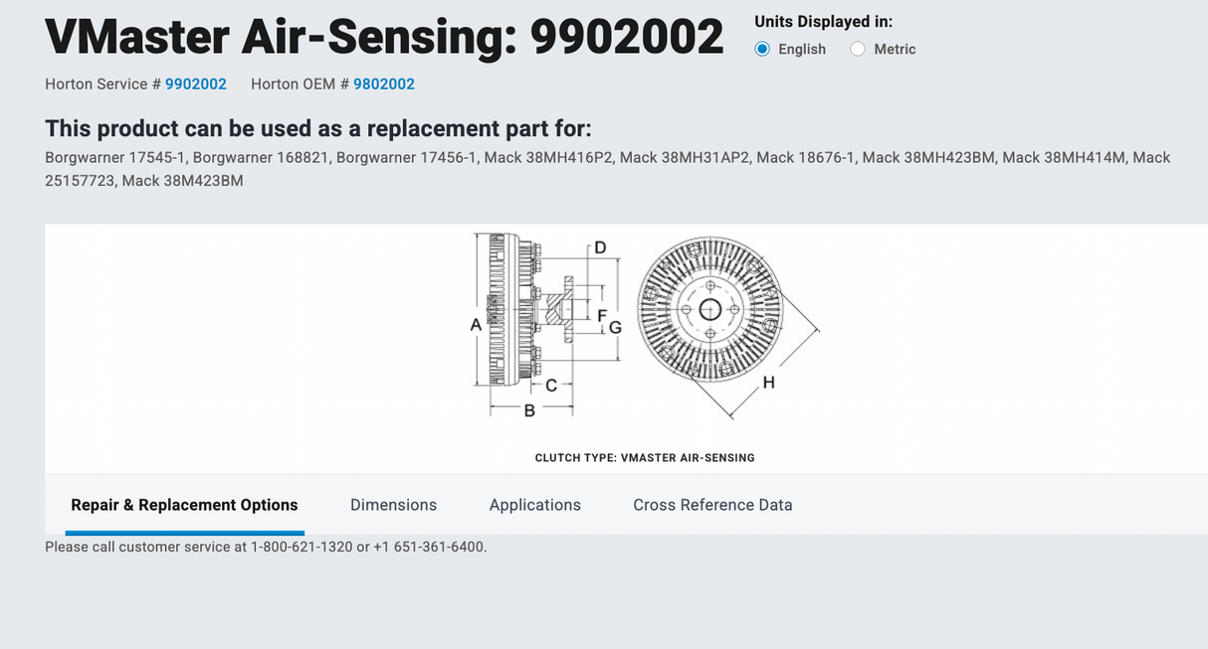Select Repair & Replacement Options tab
This screenshot has height=649, width=1208.
pos(184,505)
